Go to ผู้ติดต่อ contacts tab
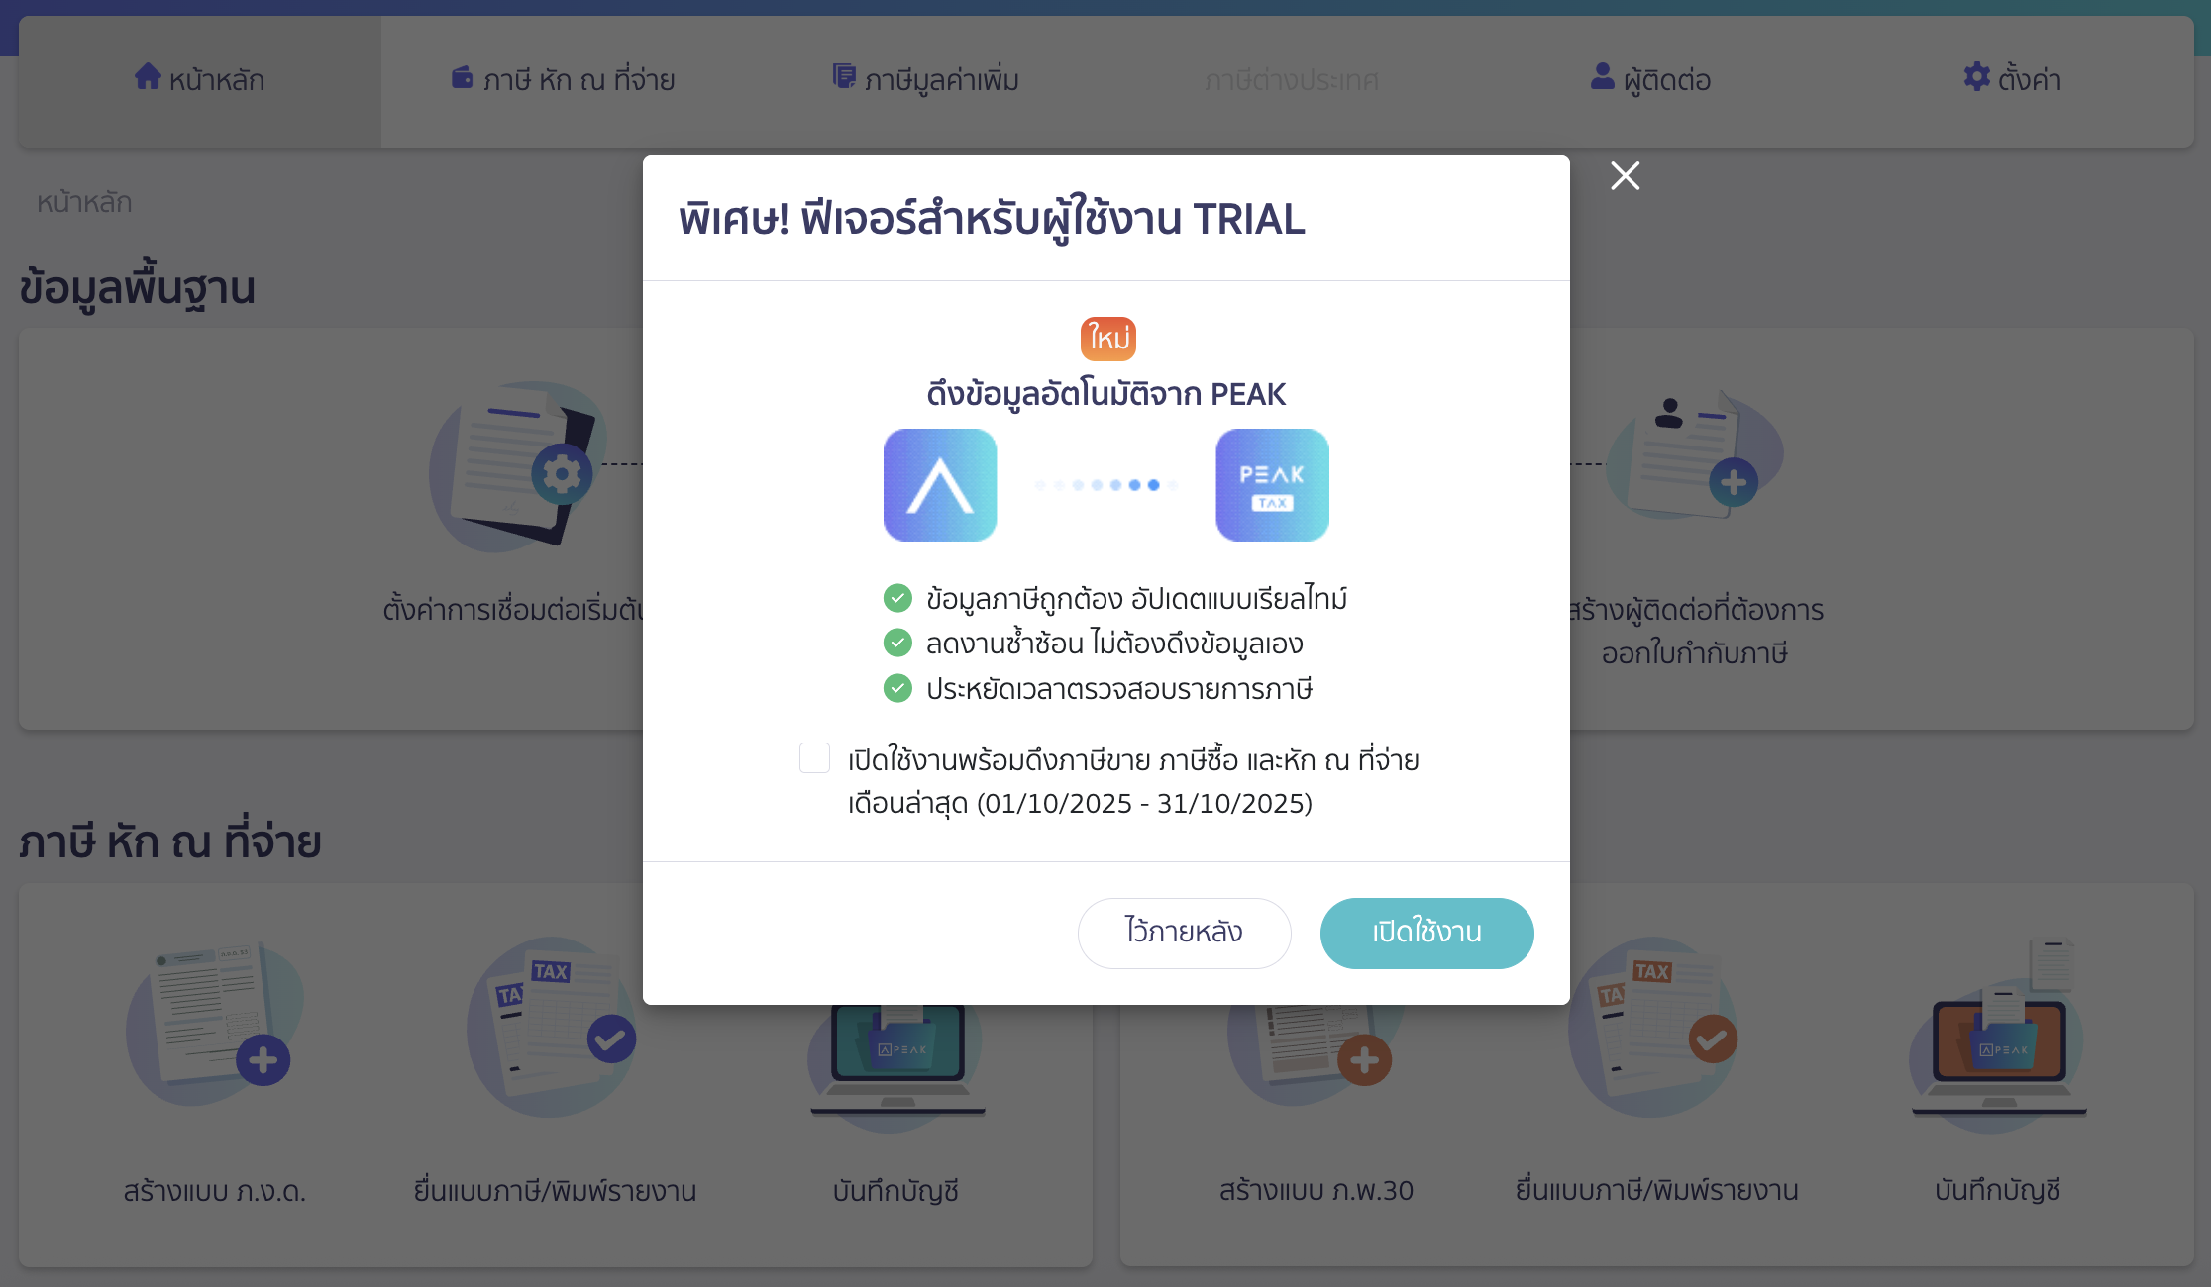The image size is (2211, 1287). click(x=1650, y=80)
